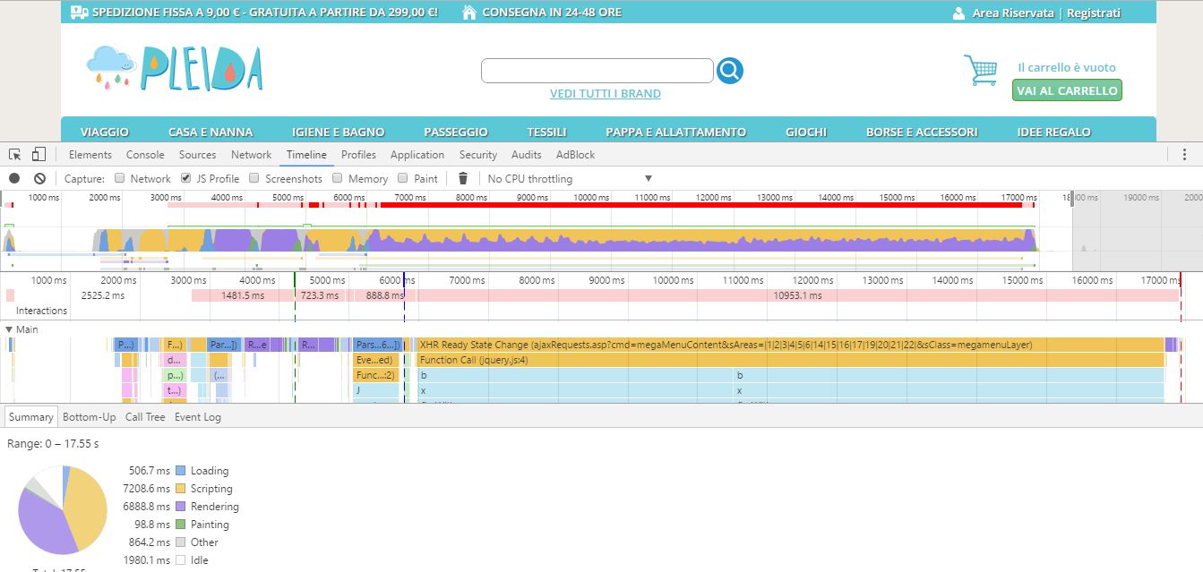
Task: Click the delivery truck icon in top bar
Action: point(79,13)
